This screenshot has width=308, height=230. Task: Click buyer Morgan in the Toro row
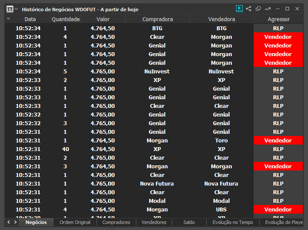pos(157,141)
